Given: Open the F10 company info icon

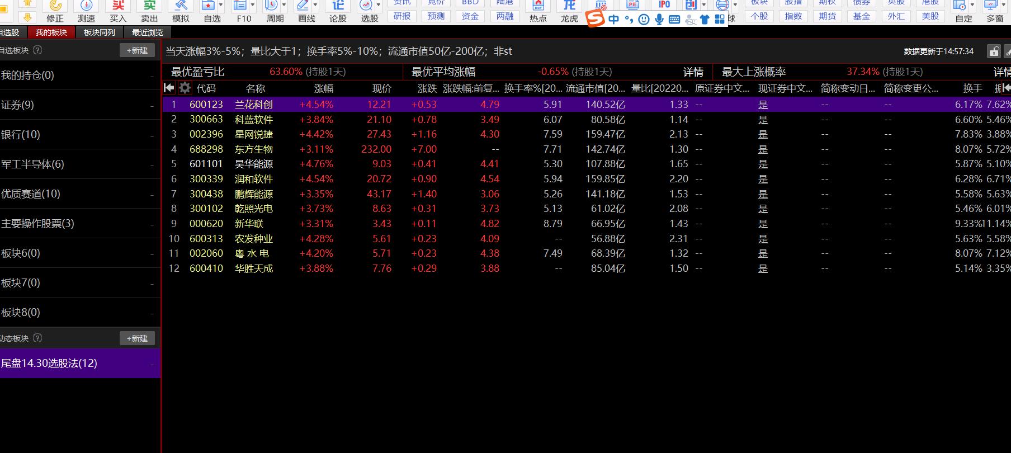Looking at the screenshot, I should tap(240, 7).
